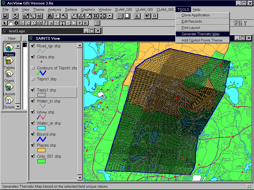The width and height of the screenshot is (254, 190).
Task: Select the Text T tool
Action: [62, 23]
